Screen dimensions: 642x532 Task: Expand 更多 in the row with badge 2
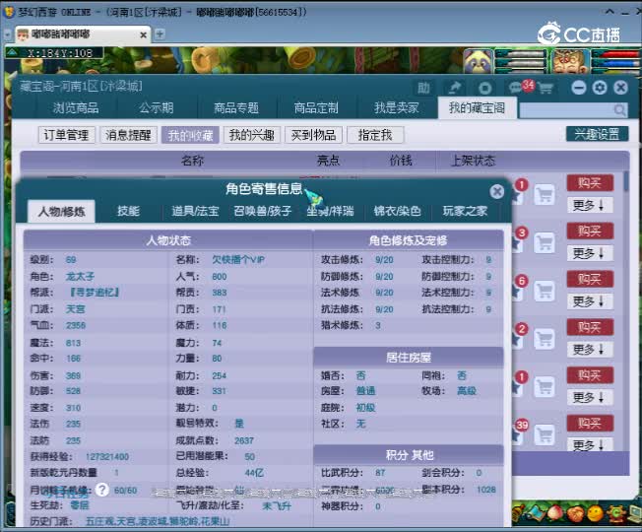point(588,350)
